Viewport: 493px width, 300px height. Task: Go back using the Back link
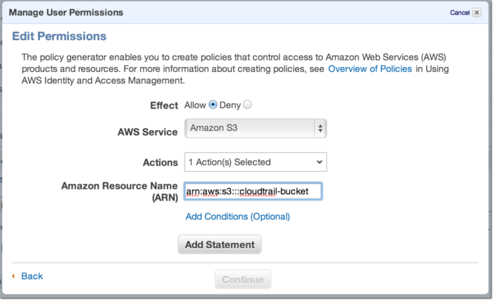tap(32, 276)
